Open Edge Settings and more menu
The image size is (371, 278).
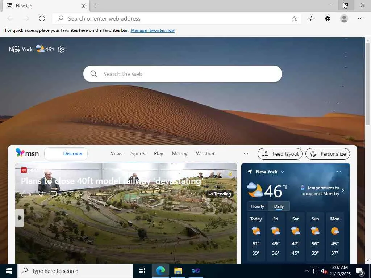[x=360, y=18]
